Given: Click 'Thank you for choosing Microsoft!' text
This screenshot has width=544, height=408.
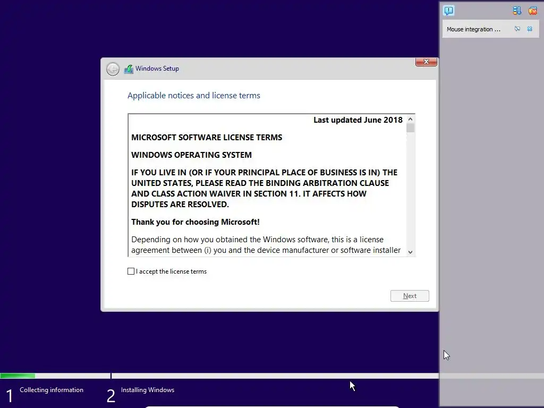Looking at the screenshot, I should click(x=195, y=222).
